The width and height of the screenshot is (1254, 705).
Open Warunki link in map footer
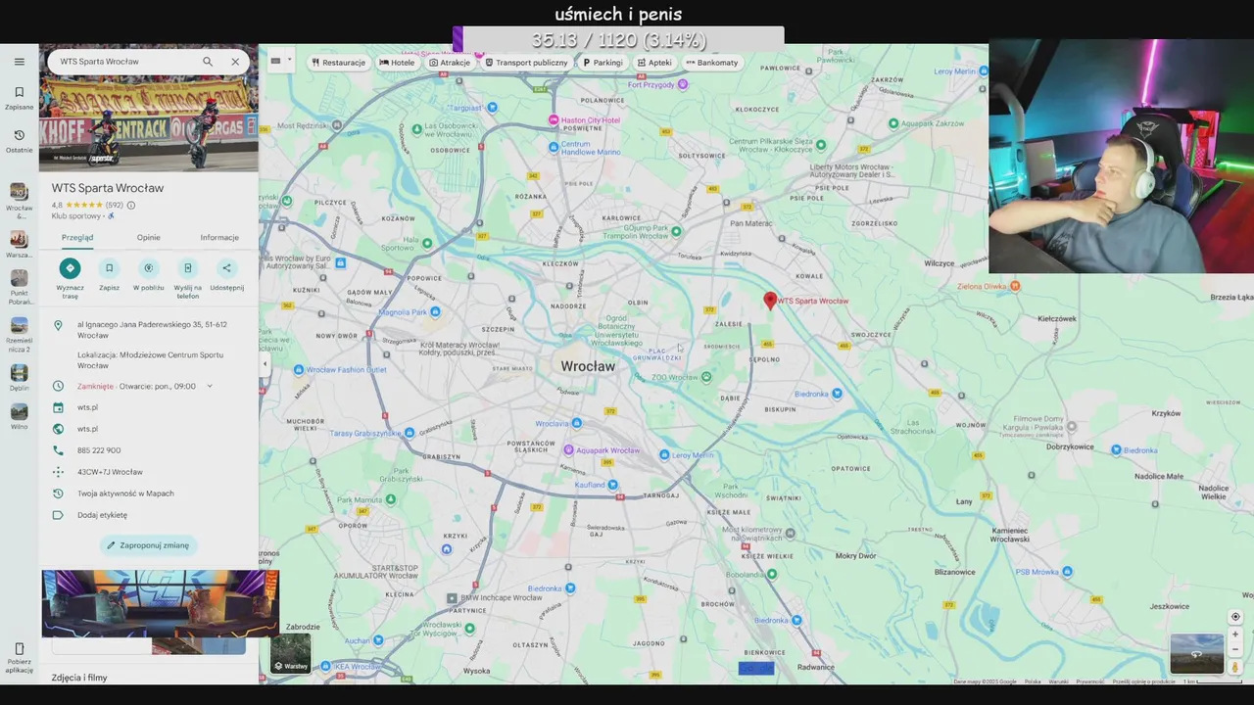click(x=1059, y=681)
